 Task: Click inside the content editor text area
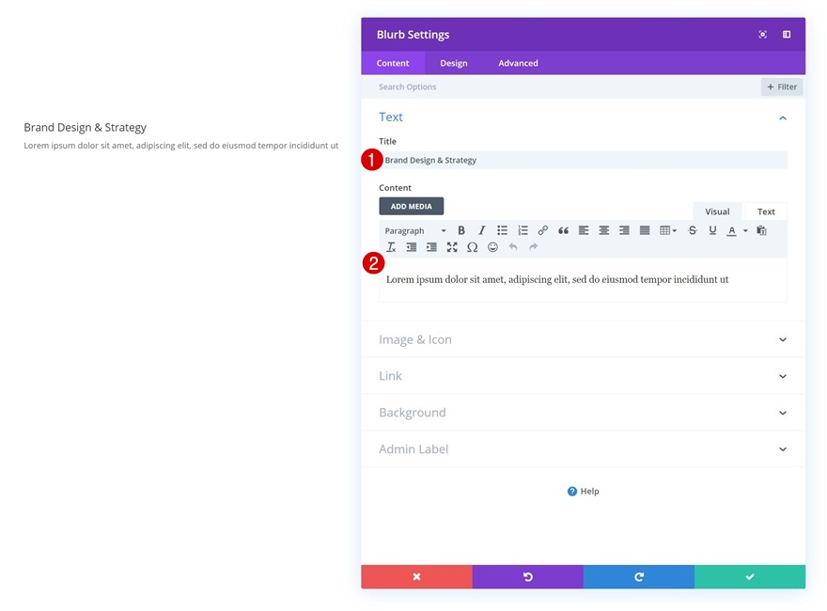click(583, 280)
